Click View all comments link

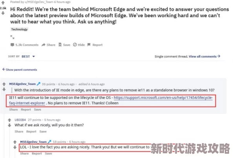coord(204,56)
